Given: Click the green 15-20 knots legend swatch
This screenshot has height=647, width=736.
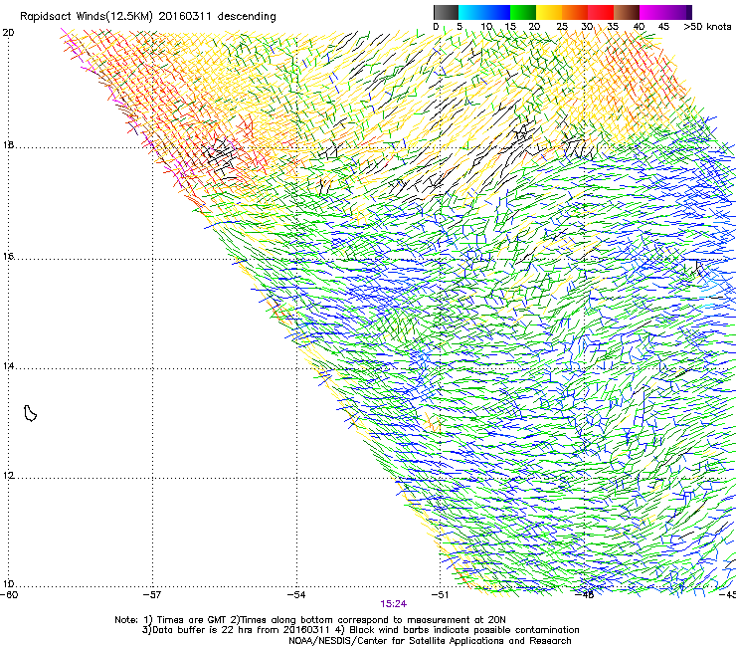Looking at the screenshot, I should (523, 12).
